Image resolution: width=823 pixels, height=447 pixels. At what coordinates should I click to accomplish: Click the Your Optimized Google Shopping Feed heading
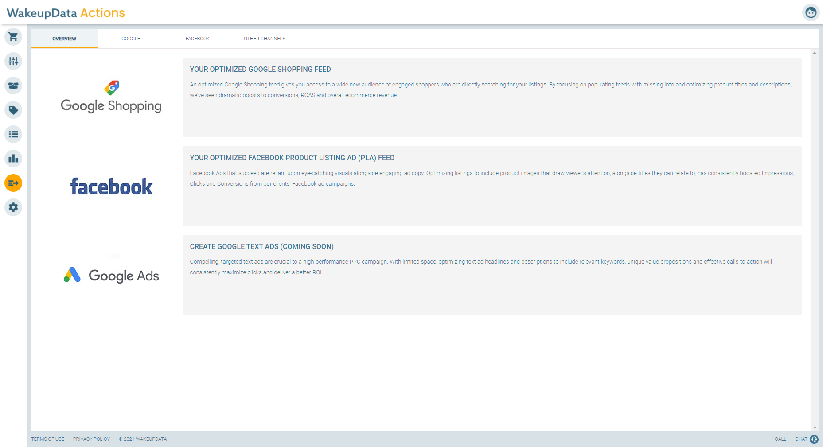pos(261,69)
